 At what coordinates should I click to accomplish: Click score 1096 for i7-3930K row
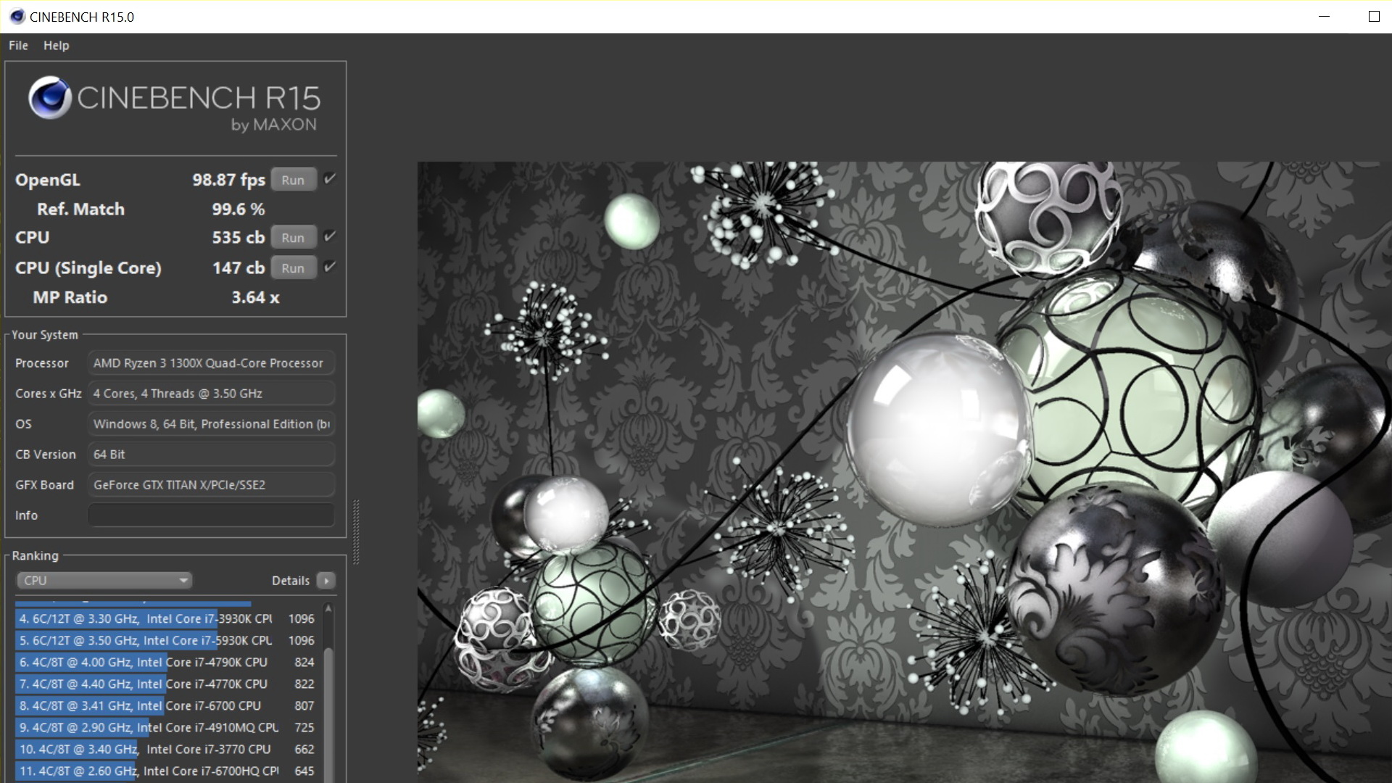pos(302,618)
